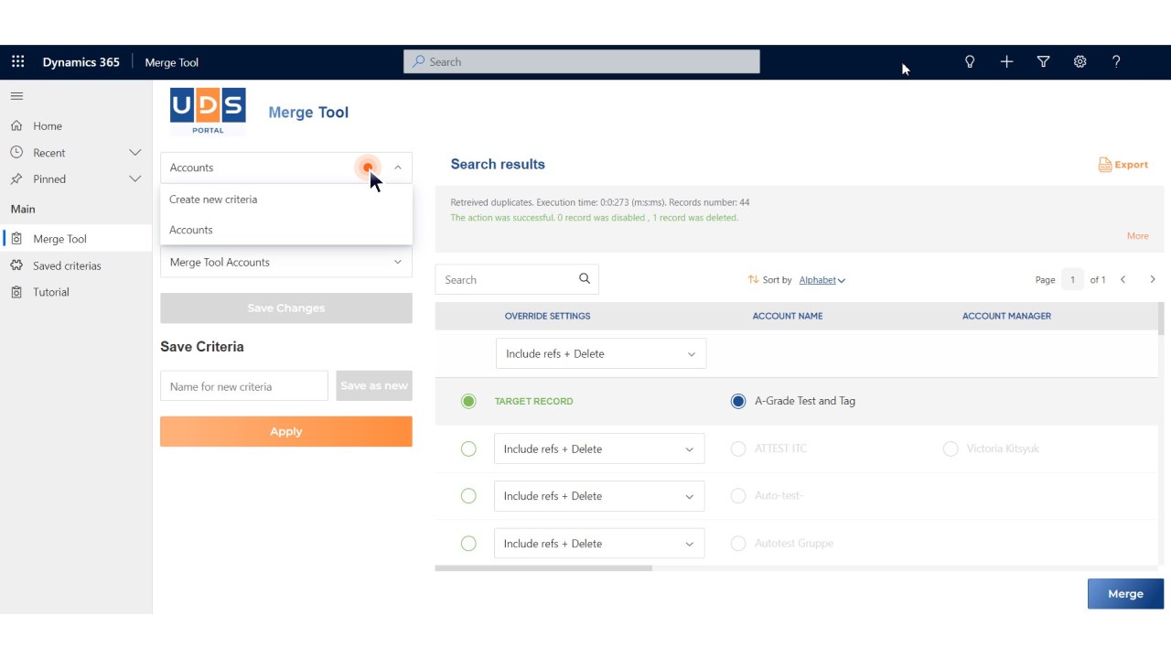Viewport: 1171px width, 659px height.
Task: Click the orange Apply button
Action: pyautogui.click(x=286, y=431)
